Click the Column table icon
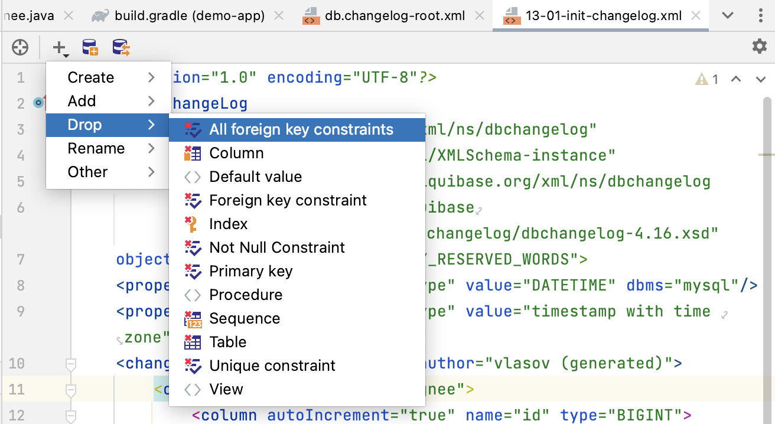Screen dimensions: 775x424 point(193,153)
